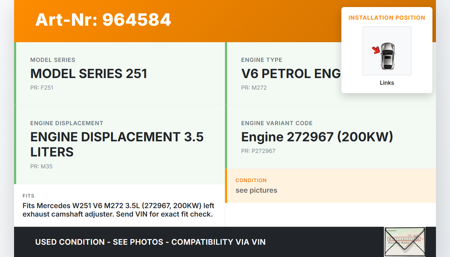The width and height of the screenshot is (450, 257).
Task: Click the 'Links' position caption
Action: tap(387, 83)
